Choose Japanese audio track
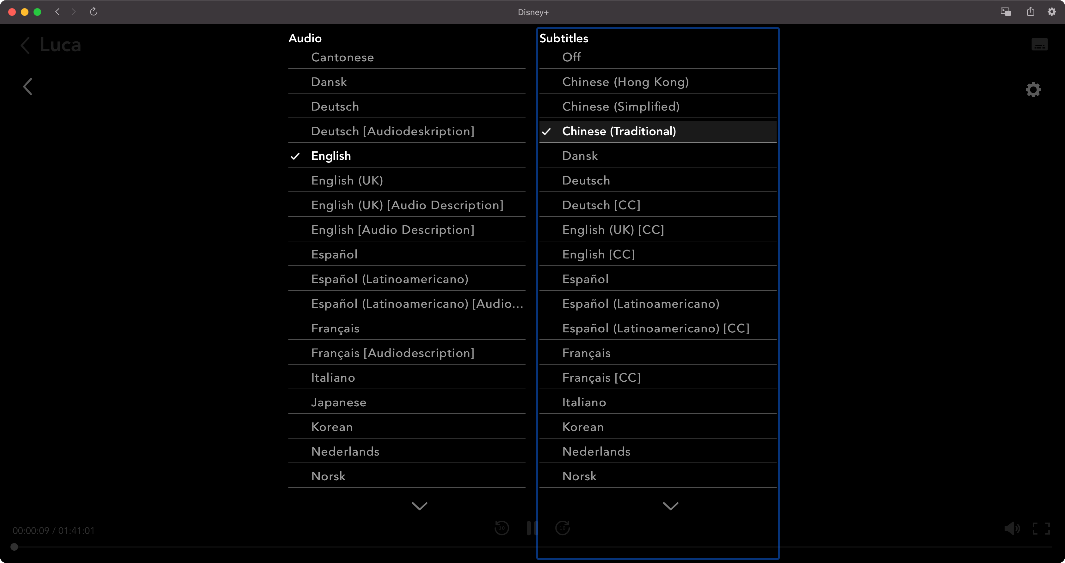This screenshot has height=563, width=1065. click(406, 402)
